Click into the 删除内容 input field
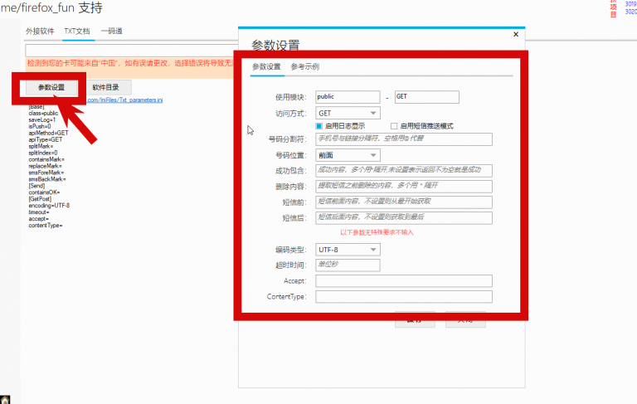 (404, 186)
